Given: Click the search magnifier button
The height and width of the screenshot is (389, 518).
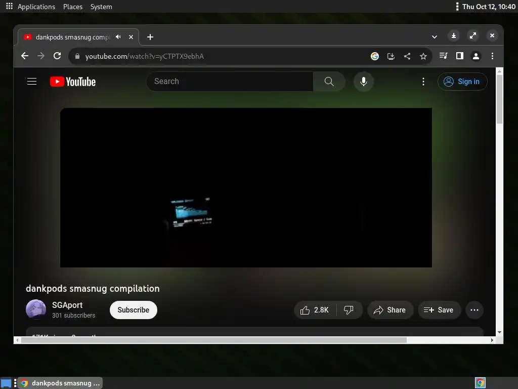Looking at the screenshot, I should click(329, 82).
